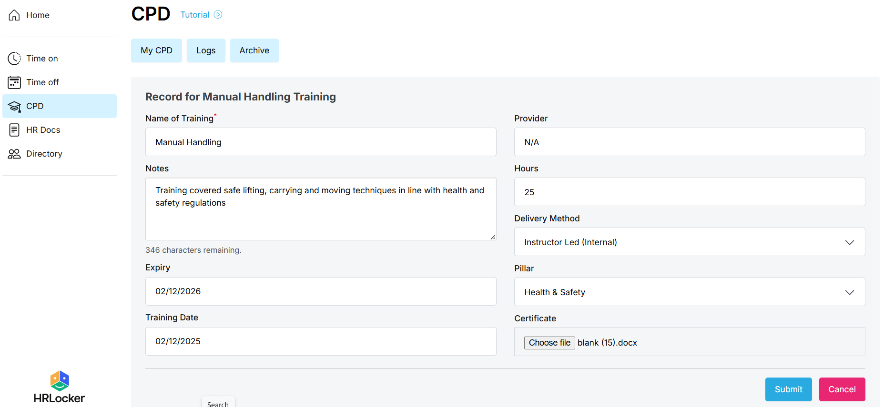Click the Record for Manual Handling Training heading

pos(241,97)
